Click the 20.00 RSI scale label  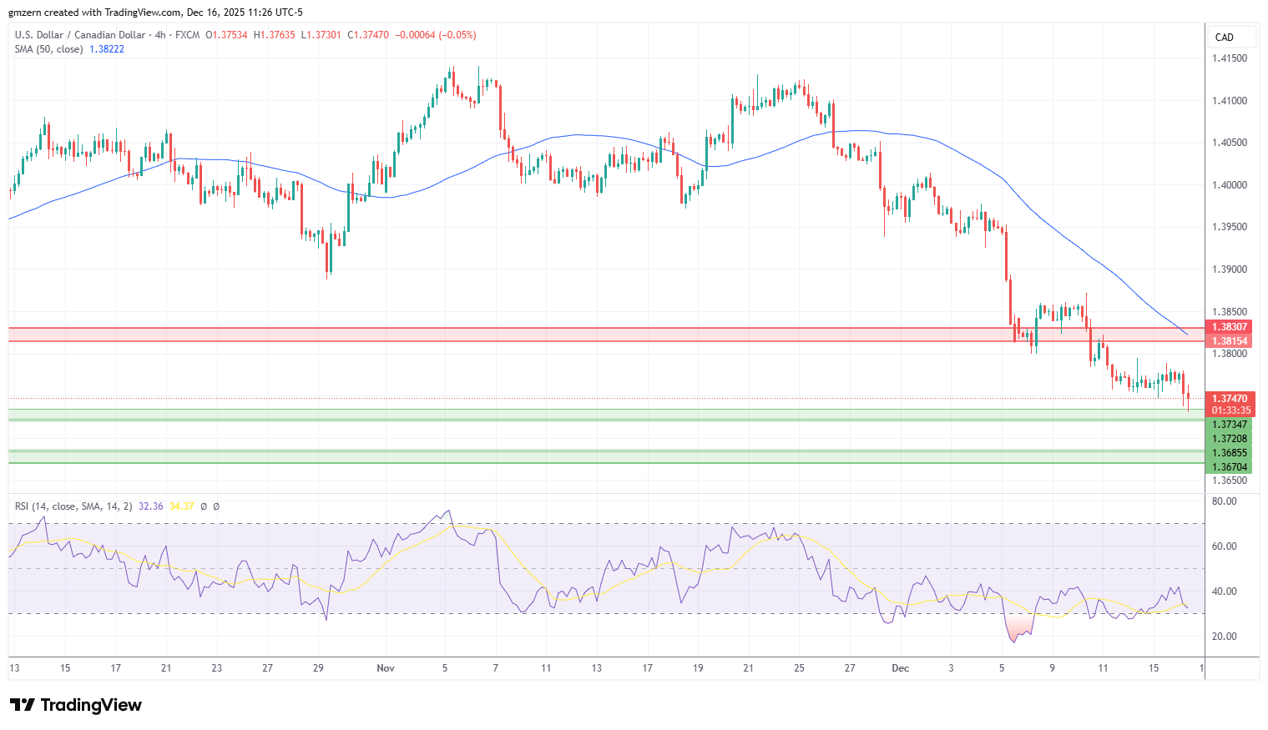click(x=1225, y=637)
